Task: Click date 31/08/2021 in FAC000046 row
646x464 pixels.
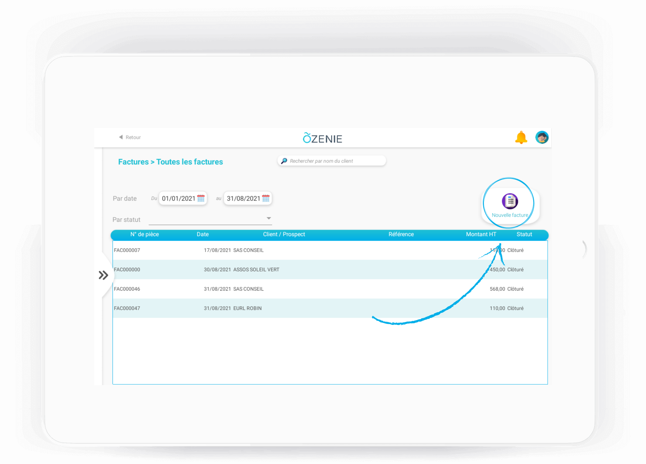Action: pyautogui.click(x=217, y=289)
